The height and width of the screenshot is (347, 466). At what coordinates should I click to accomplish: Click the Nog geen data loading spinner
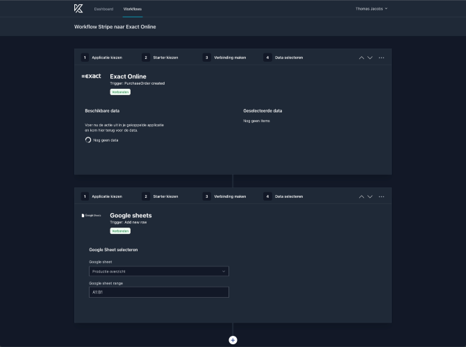point(88,140)
